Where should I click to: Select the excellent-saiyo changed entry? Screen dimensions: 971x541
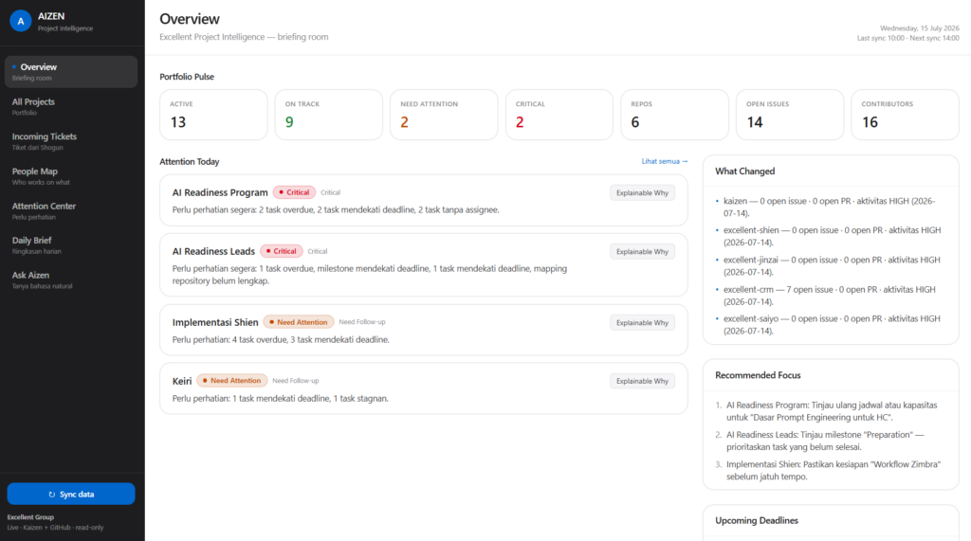pyautogui.click(x=829, y=324)
